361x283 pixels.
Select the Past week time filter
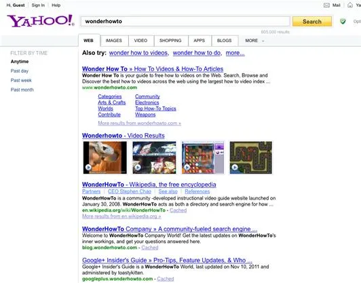click(x=21, y=80)
